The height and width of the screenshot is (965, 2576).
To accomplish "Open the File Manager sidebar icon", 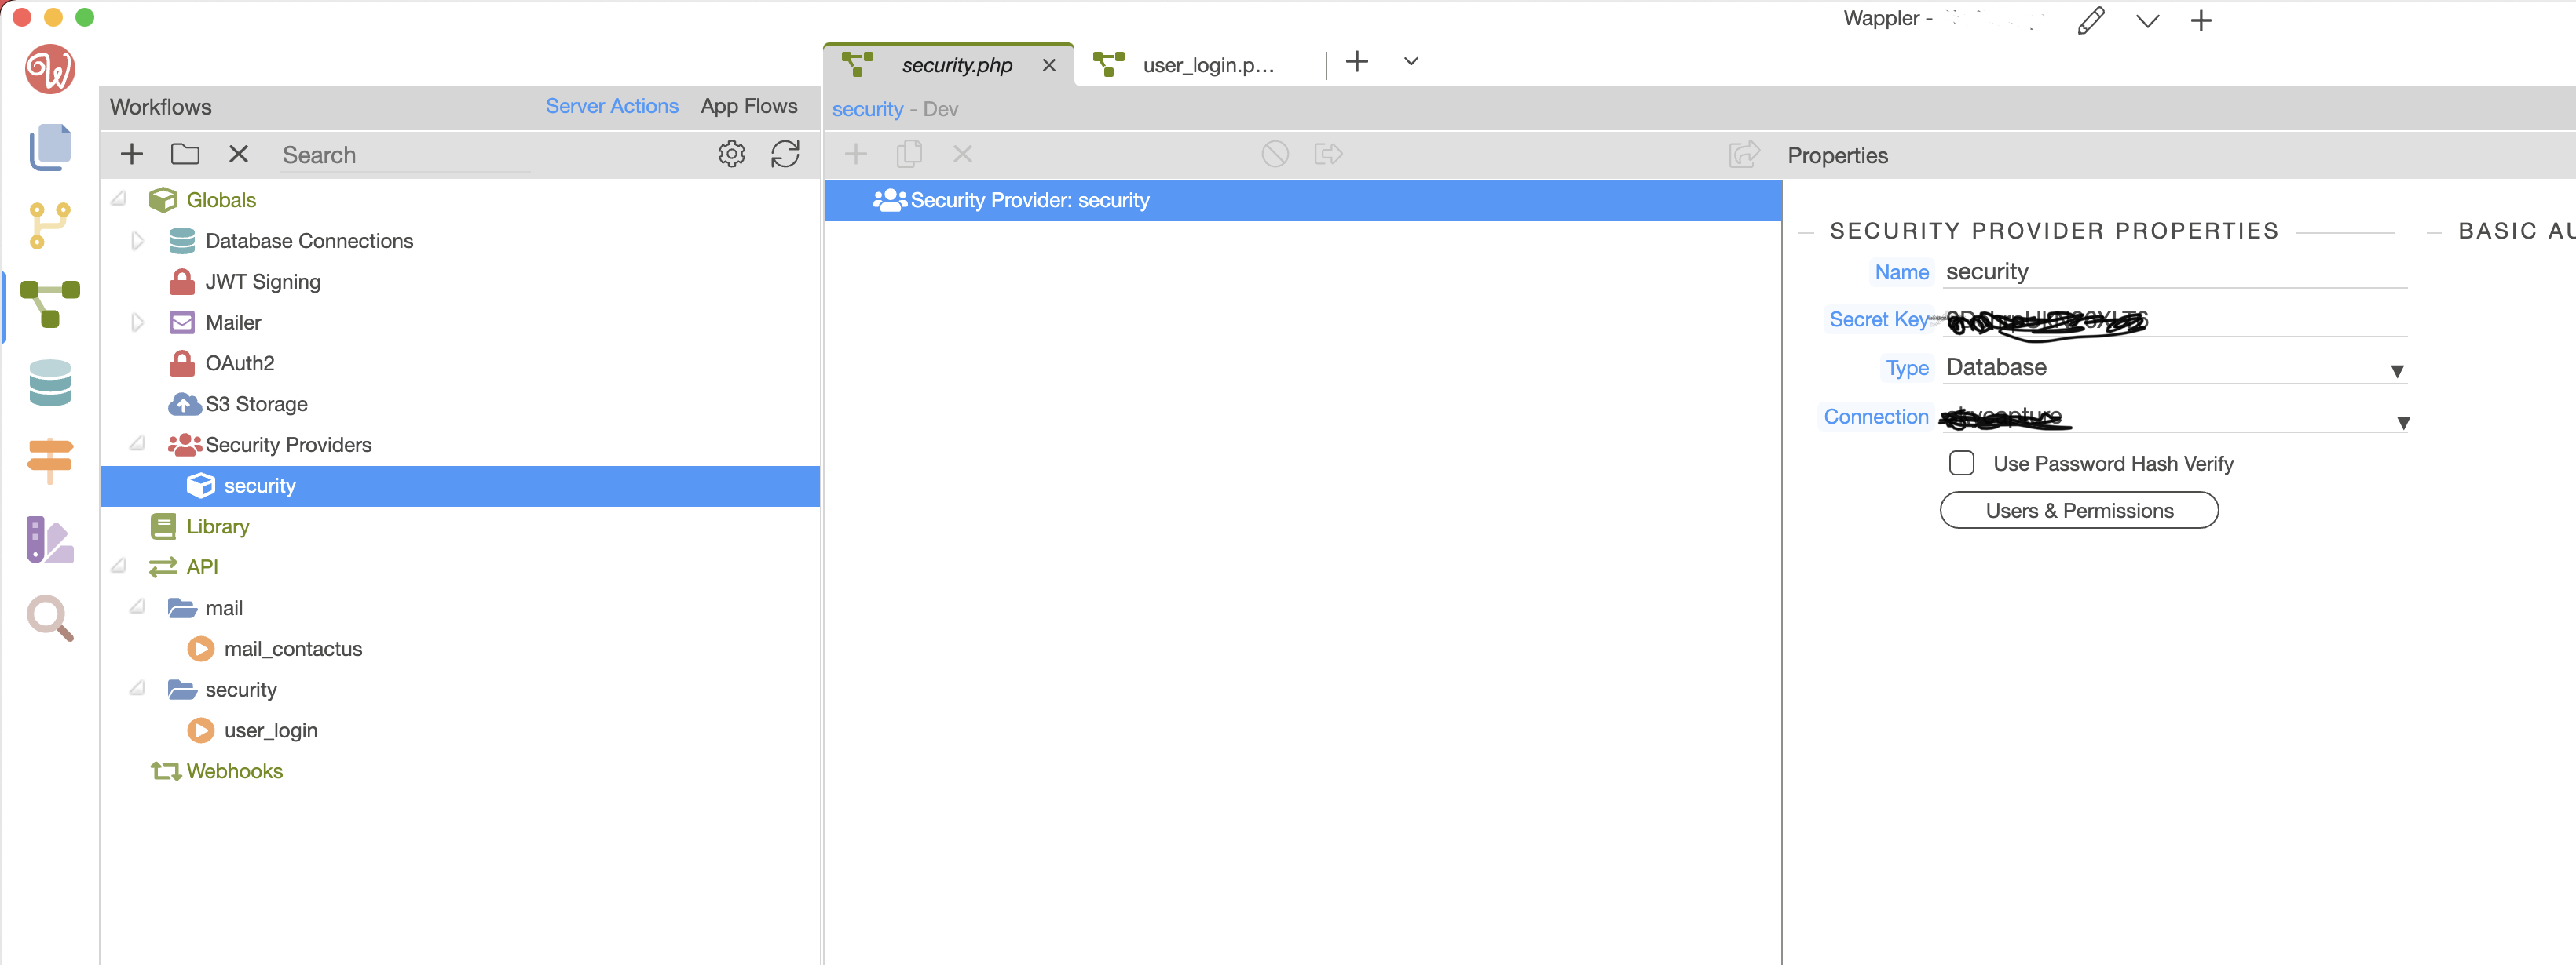I will click(50, 147).
